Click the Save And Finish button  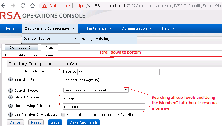(x=83, y=122)
